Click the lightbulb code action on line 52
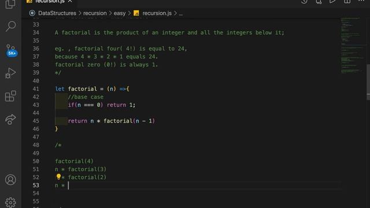This screenshot has height=208, width=370. point(58,177)
